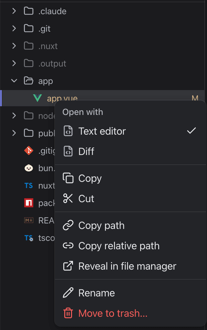This screenshot has height=330, width=207.
Task: Select the .output folder name
Action: [52, 64]
